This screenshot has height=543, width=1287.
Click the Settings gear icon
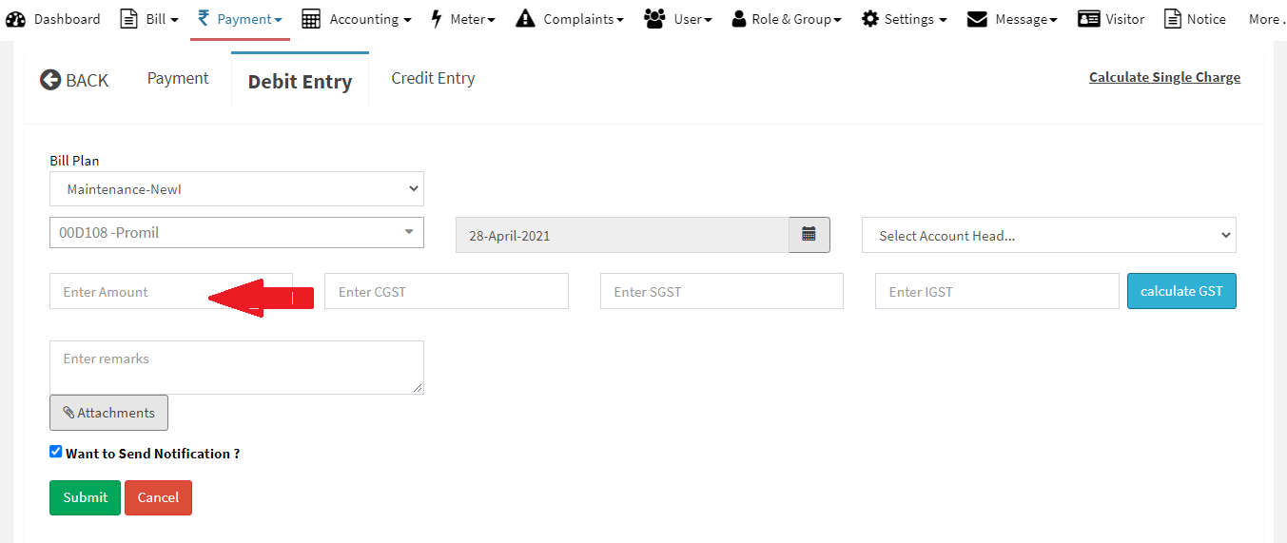(869, 19)
